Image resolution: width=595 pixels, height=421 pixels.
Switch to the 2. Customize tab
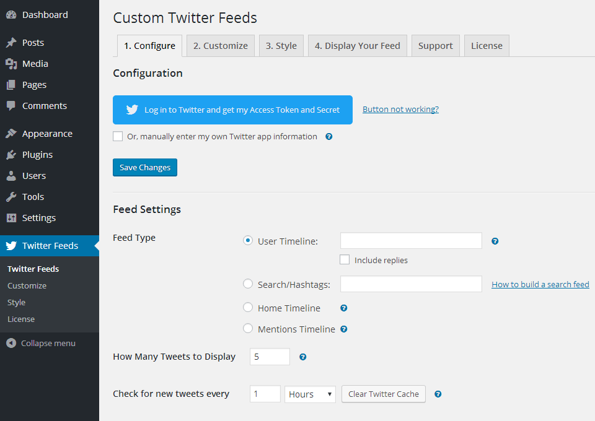click(220, 46)
